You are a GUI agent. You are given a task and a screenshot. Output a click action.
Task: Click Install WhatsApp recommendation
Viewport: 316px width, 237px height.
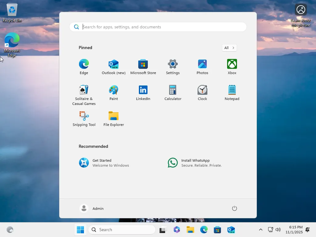[x=195, y=163]
